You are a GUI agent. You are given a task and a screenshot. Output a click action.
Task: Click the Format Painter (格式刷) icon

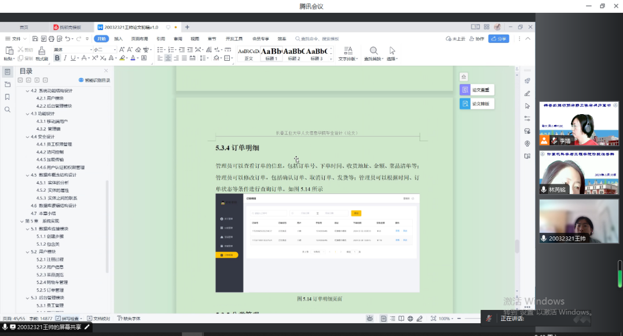[x=41, y=52]
